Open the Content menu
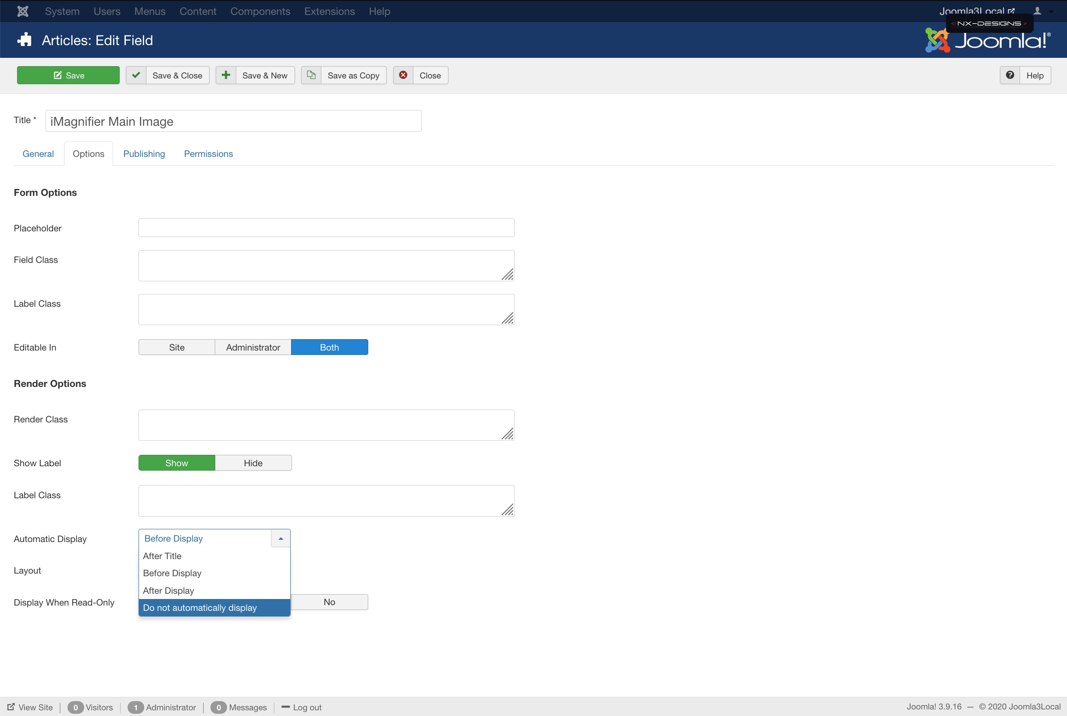Image resolution: width=1067 pixels, height=716 pixels. tap(198, 11)
